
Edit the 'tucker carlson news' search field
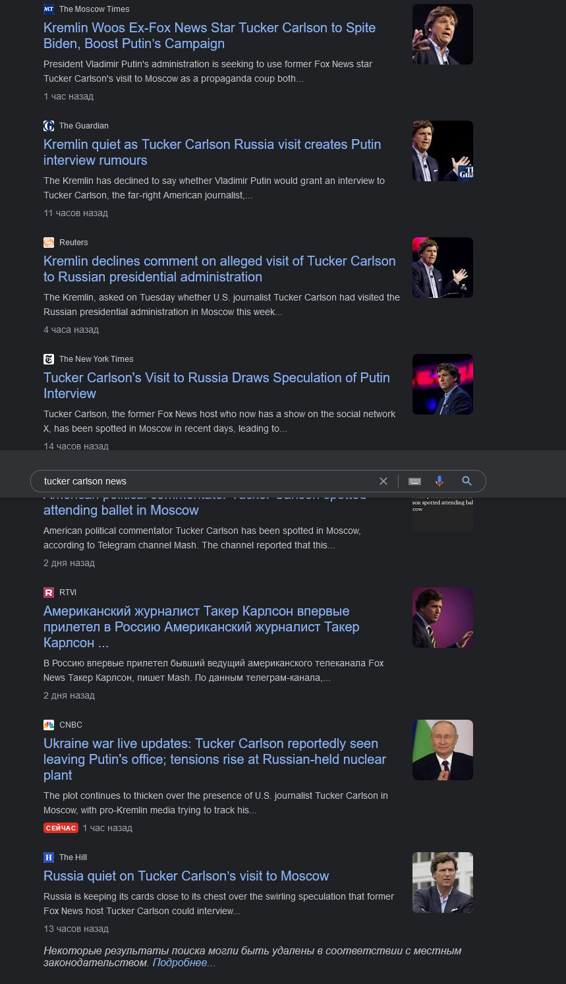[204, 481]
